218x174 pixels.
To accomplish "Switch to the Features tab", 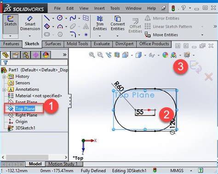I will (11, 44).
